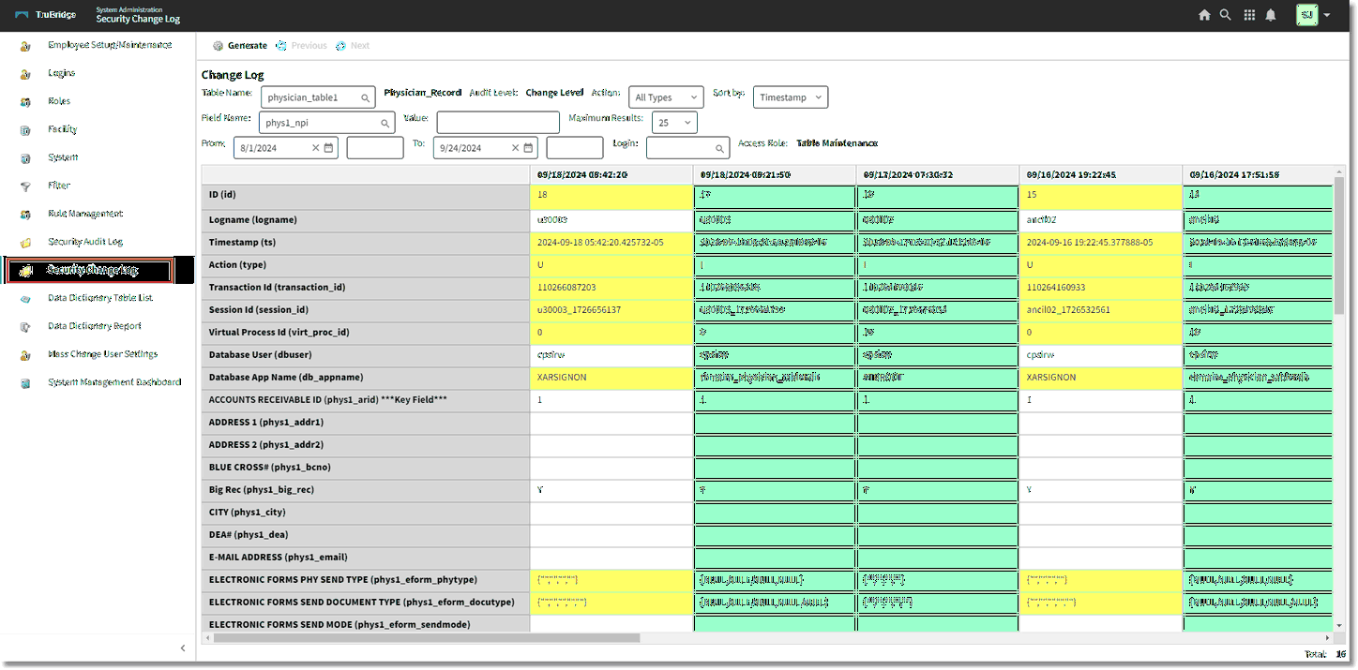Click the horizontal scrollbar under the table
1358x670 pixels.
click(427, 637)
